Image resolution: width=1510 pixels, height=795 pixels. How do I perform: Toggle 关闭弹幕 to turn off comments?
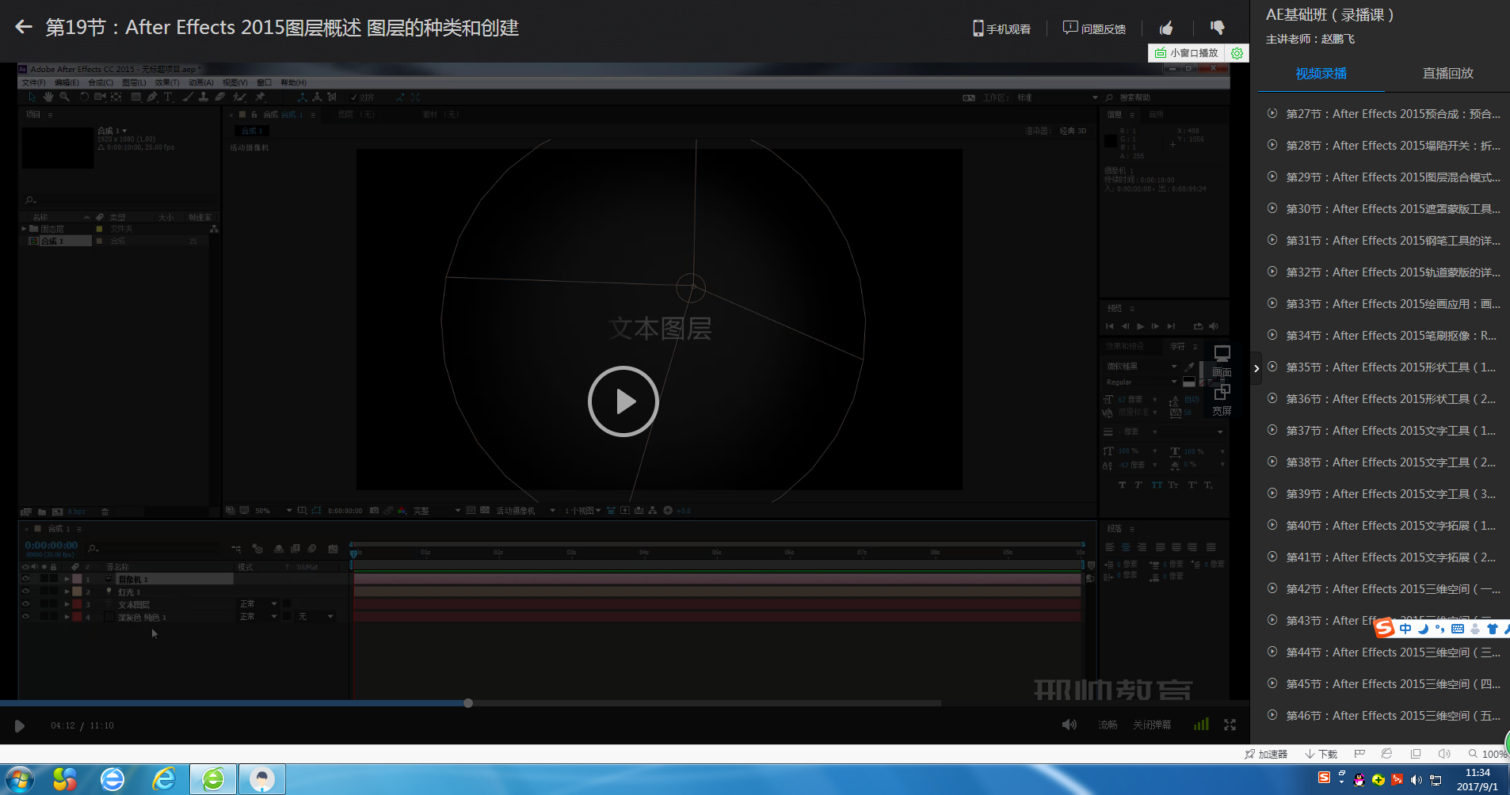pos(1151,725)
